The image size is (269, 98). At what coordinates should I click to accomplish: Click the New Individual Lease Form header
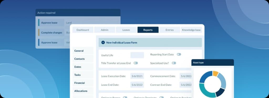150,43
